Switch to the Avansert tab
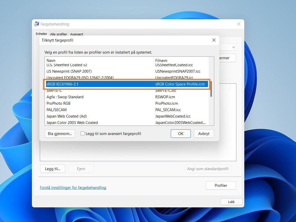Viewport: 296px width, 222px height. (76, 34)
